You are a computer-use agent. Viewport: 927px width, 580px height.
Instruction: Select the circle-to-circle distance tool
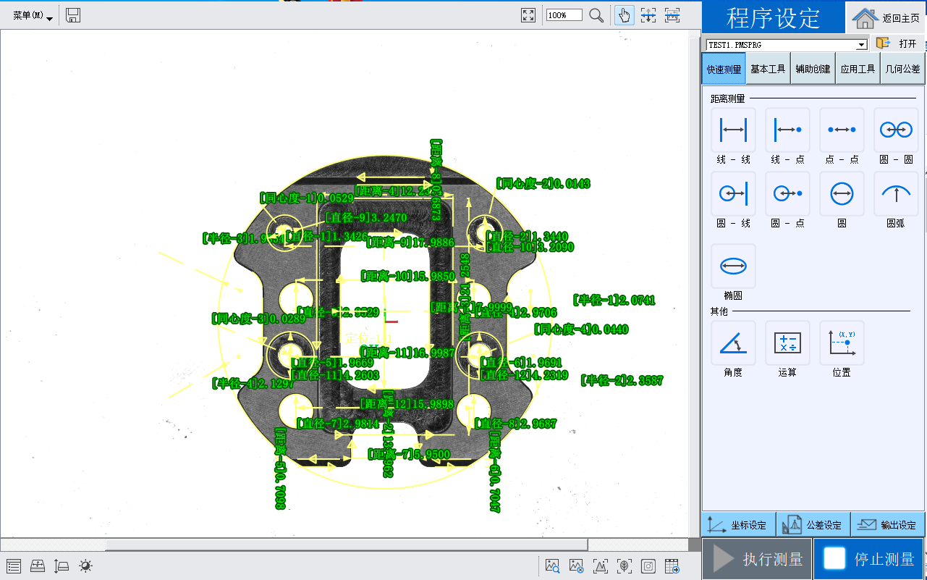pyautogui.click(x=896, y=130)
